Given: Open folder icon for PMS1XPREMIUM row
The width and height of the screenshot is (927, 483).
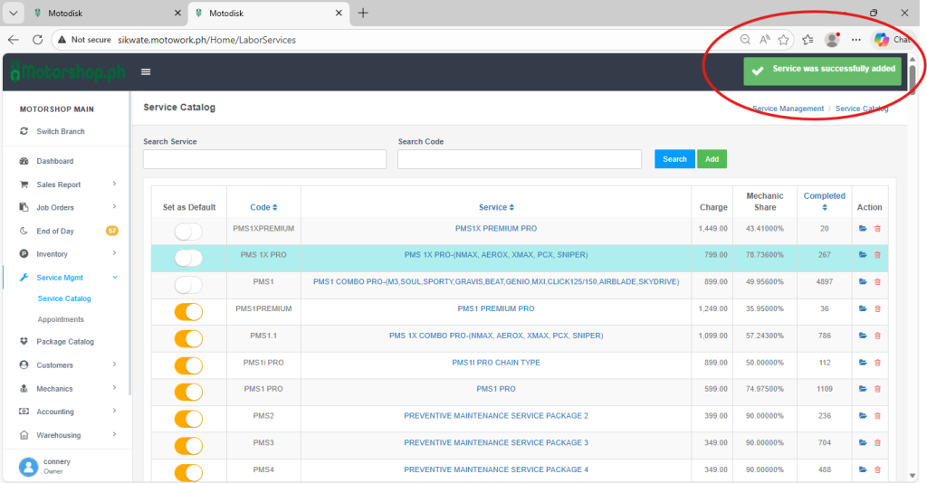Looking at the screenshot, I should pyautogui.click(x=863, y=229).
